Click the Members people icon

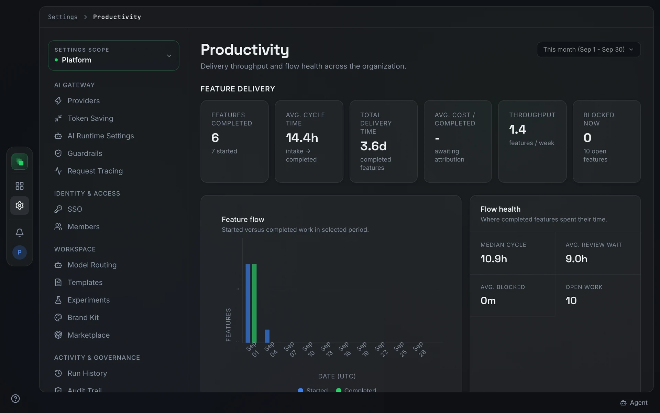point(58,227)
